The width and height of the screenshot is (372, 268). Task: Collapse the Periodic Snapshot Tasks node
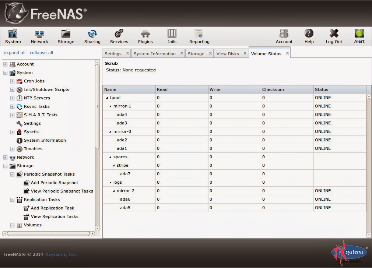[x=12, y=174]
